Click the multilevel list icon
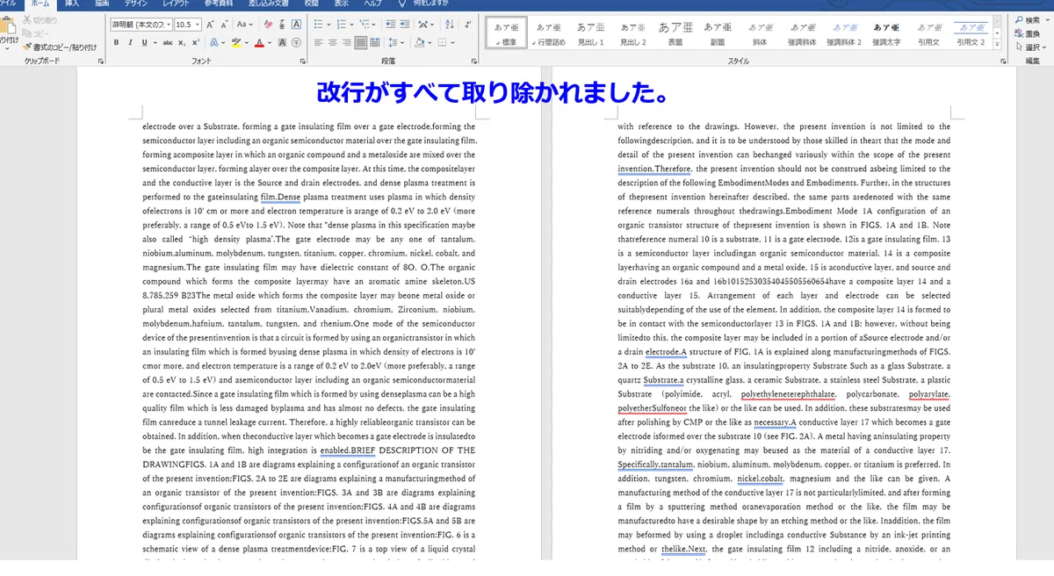Screen dimensions: 1054x576 pos(364,25)
